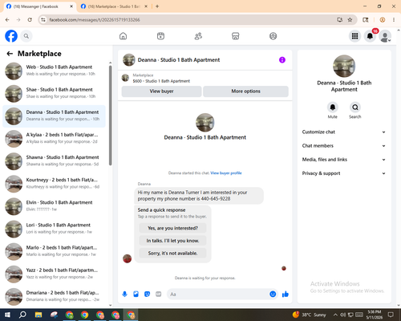Open the Windows Start menu
This screenshot has height=321, width=401.
coord(7,315)
